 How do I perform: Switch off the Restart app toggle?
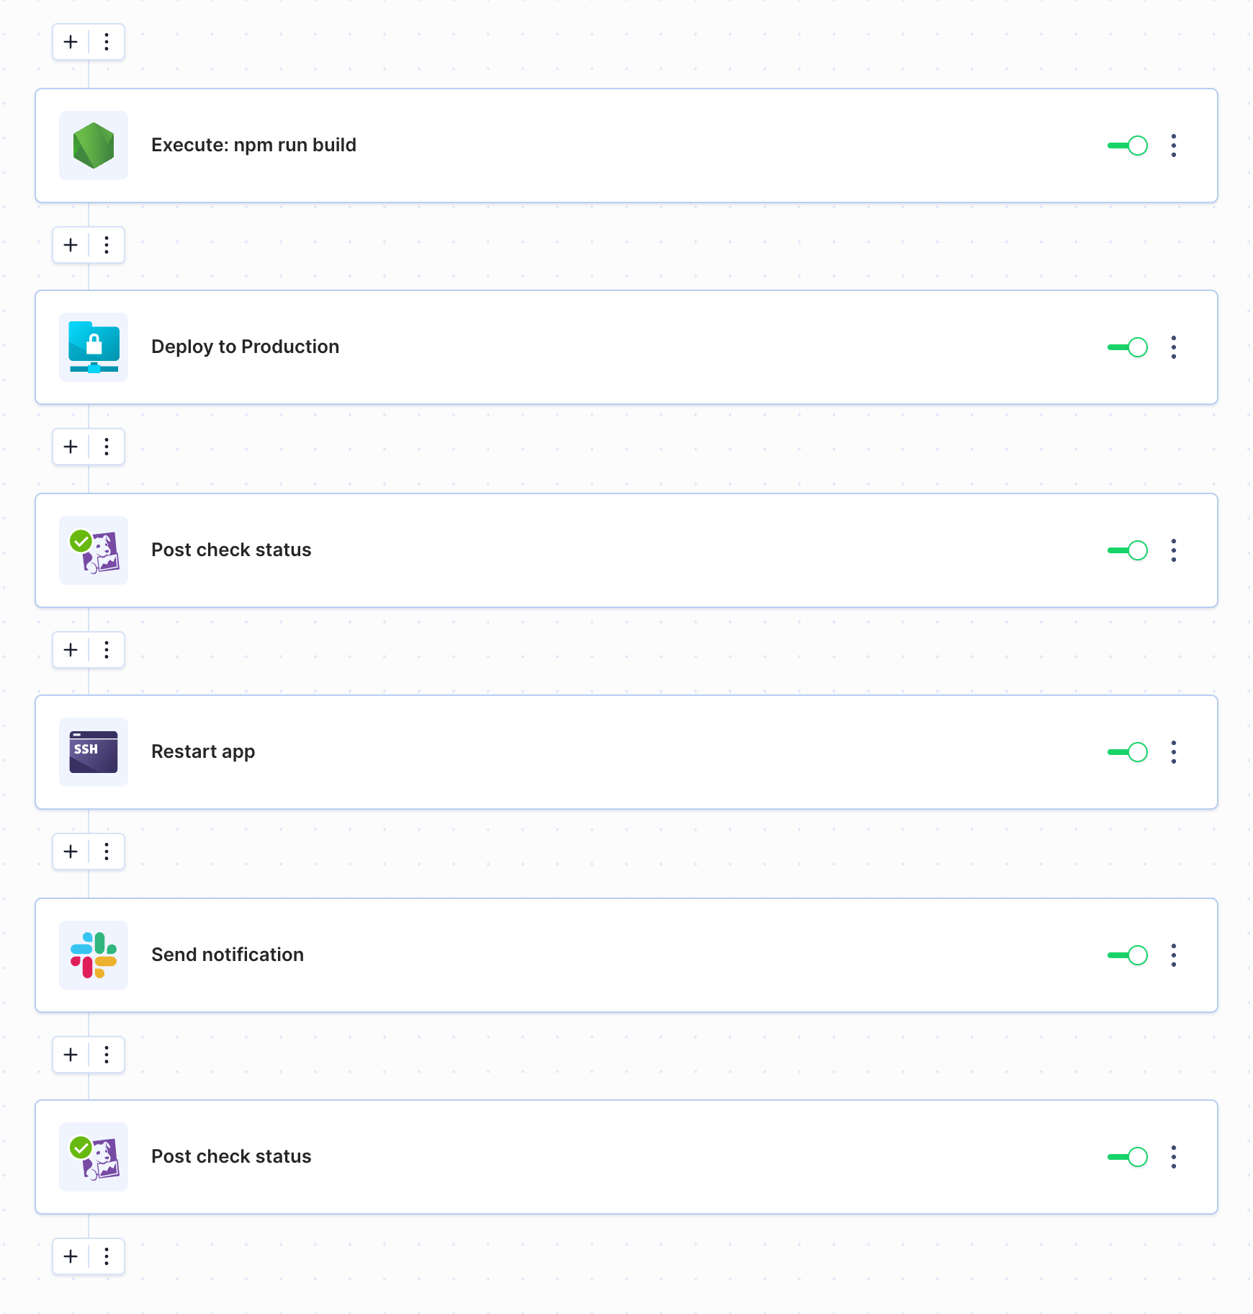1128,752
